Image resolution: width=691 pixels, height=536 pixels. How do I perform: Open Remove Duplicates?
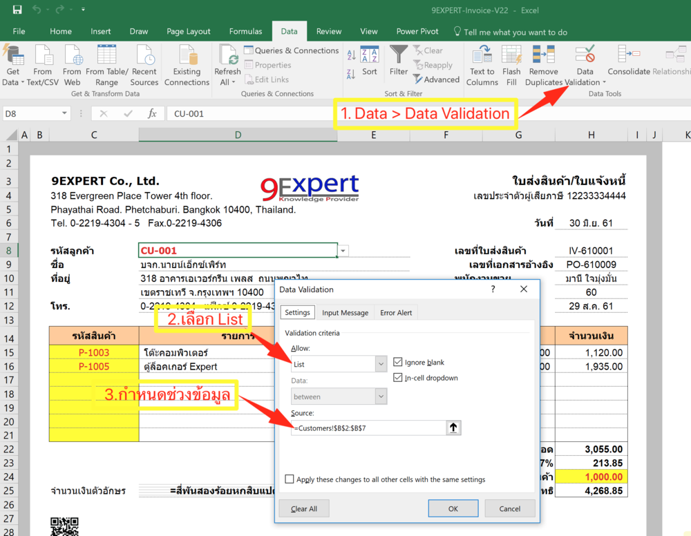543,64
